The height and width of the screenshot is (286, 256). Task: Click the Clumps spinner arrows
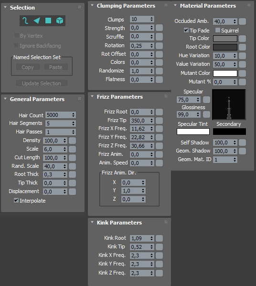[152, 19]
